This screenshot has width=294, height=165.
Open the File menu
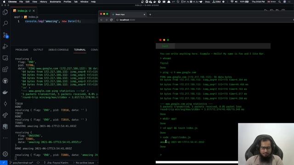pyautogui.click(x=21, y=2)
